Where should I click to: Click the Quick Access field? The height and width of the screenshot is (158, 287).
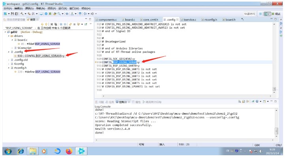pyautogui.click(x=249, y=14)
